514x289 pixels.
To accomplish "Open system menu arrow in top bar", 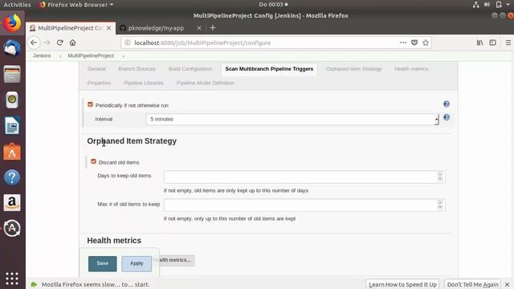I will click(x=508, y=5).
